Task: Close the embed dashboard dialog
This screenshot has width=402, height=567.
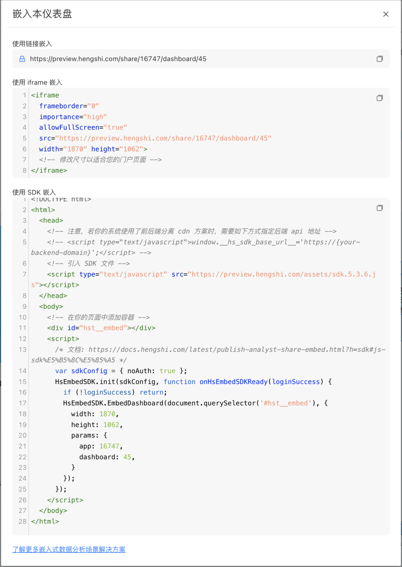Action: pyautogui.click(x=386, y=14)
